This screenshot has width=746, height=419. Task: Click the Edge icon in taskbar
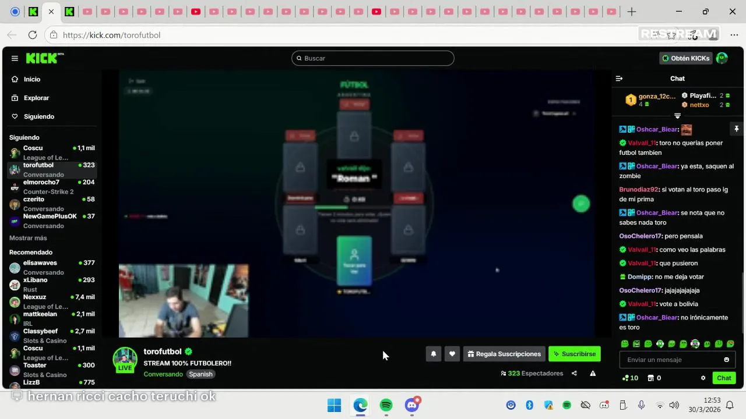point(360,404)
